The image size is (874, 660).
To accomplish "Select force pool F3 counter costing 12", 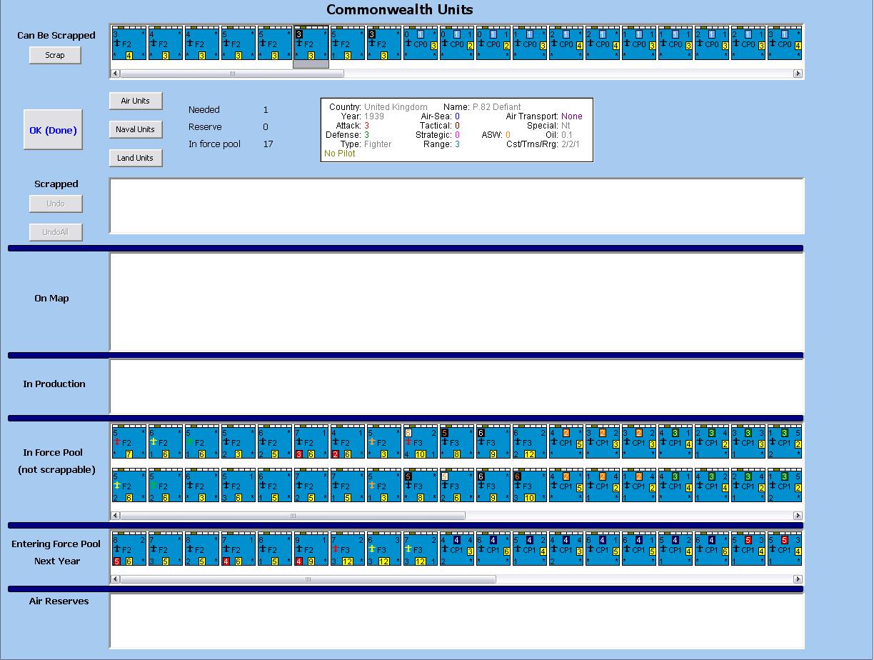I will 530,442.
